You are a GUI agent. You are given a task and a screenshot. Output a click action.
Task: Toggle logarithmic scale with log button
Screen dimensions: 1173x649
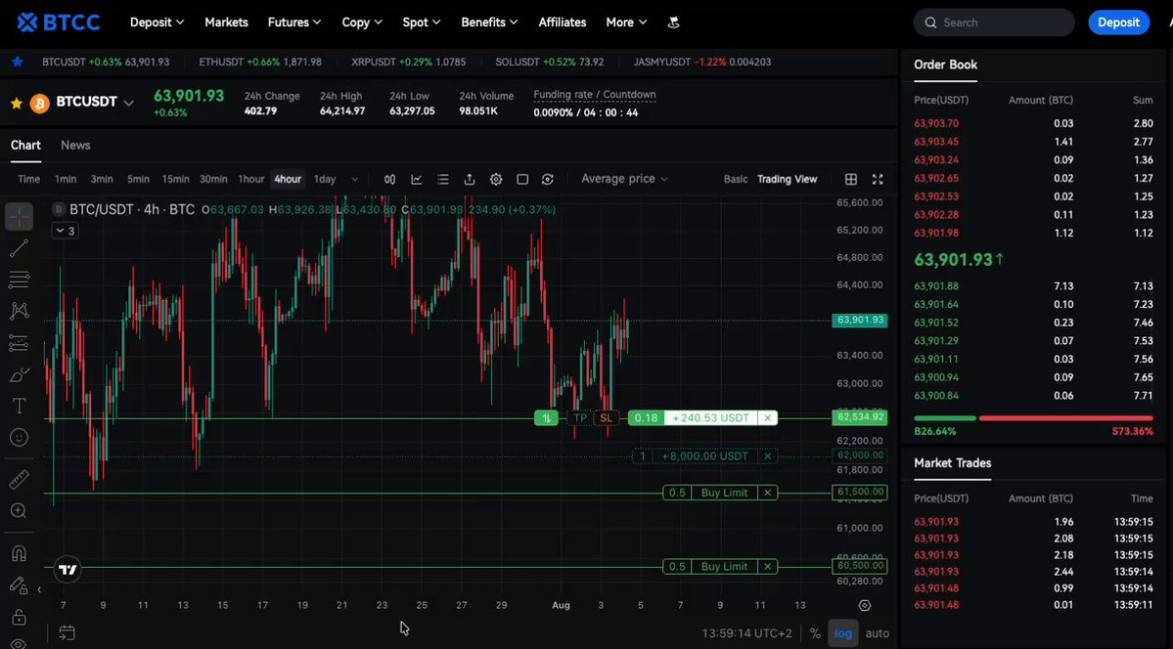pos(844,633)
